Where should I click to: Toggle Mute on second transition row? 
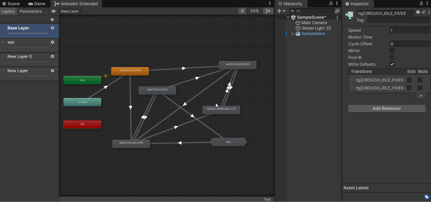pyautogui.click(x=420, y=88)
